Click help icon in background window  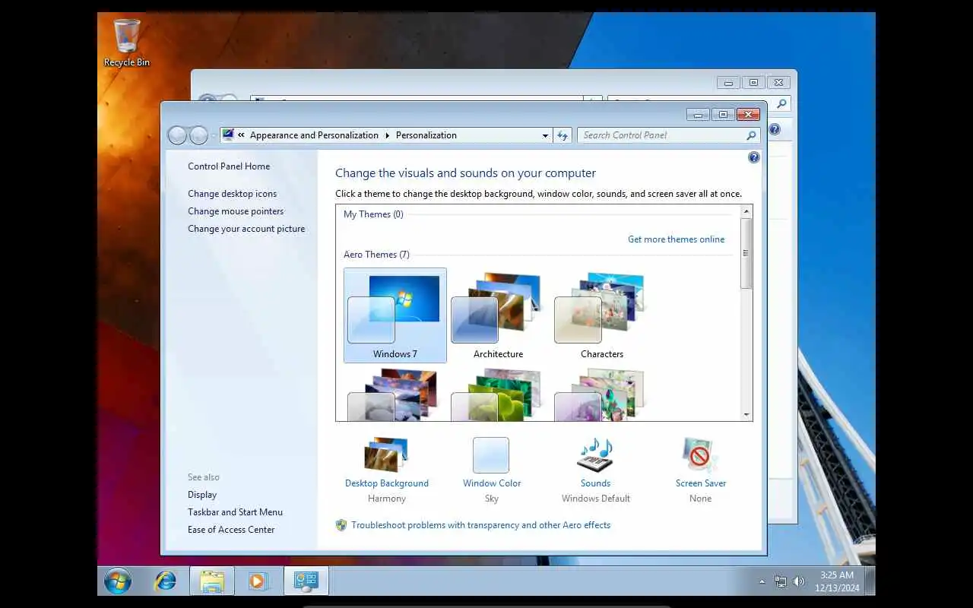(775, 130)
